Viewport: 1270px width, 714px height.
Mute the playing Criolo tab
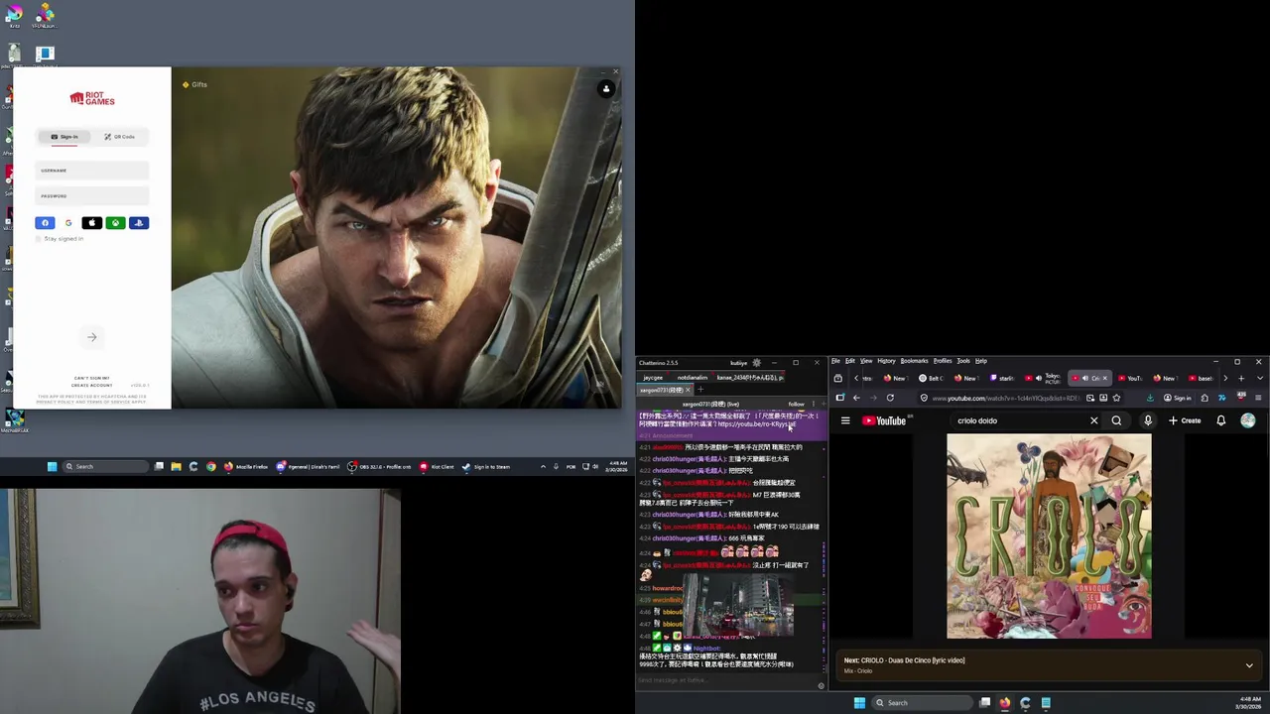(x=1084, y=378)
